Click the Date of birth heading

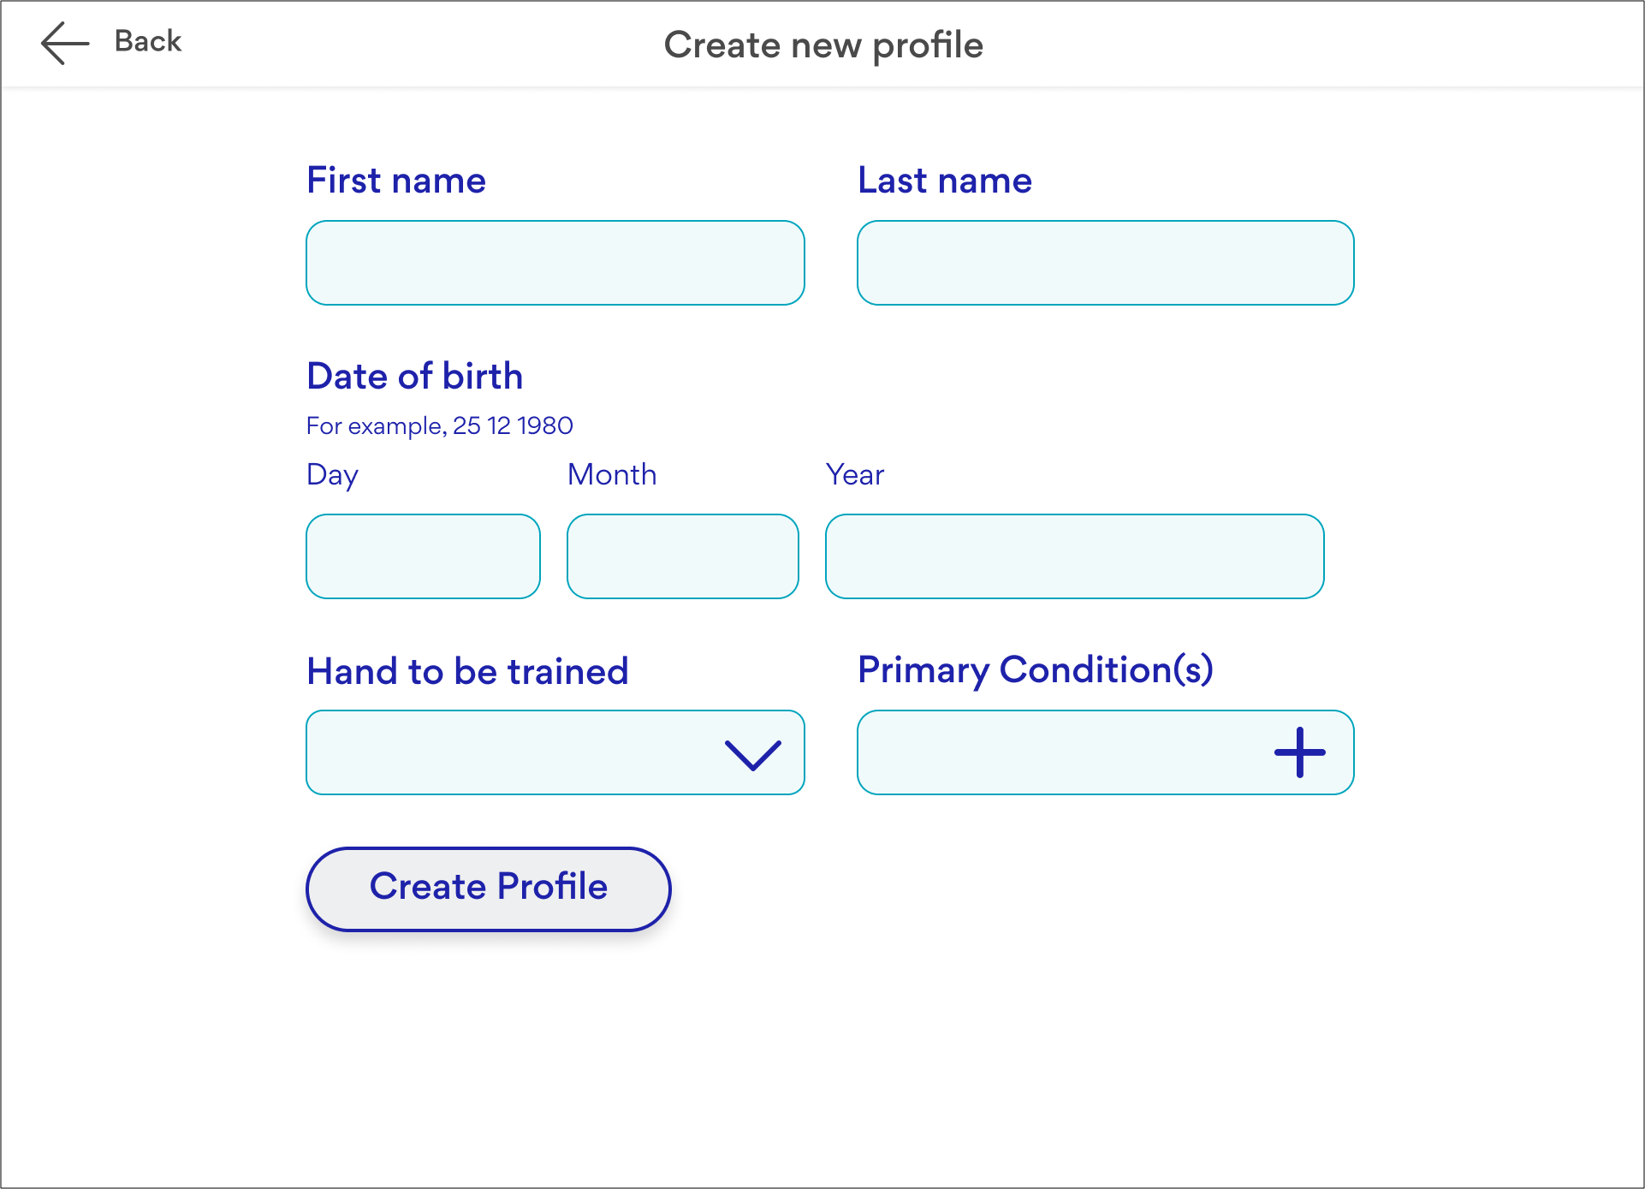(415, 377)
